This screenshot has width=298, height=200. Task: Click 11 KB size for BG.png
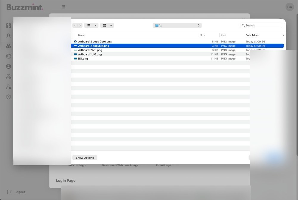[214, 59]
